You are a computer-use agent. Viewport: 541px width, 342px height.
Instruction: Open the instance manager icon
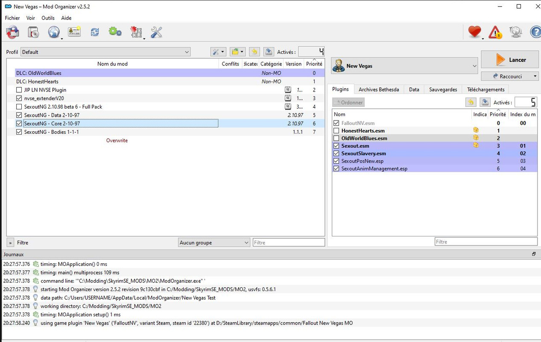(12, 32)
